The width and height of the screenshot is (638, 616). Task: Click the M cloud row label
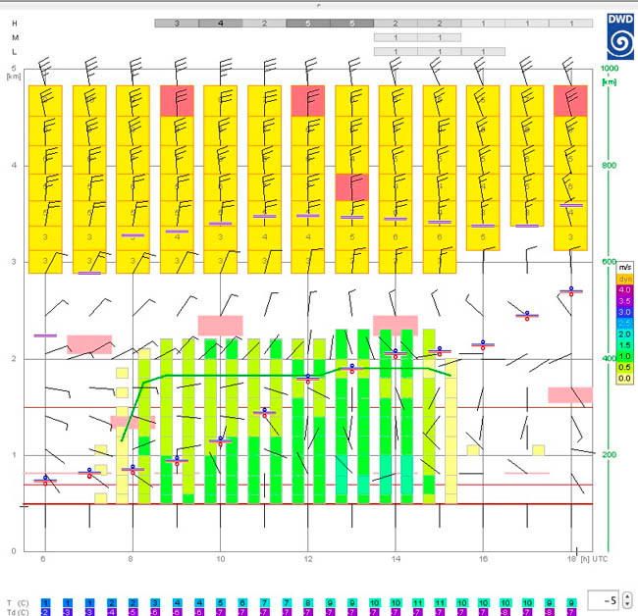coord(15,38)
